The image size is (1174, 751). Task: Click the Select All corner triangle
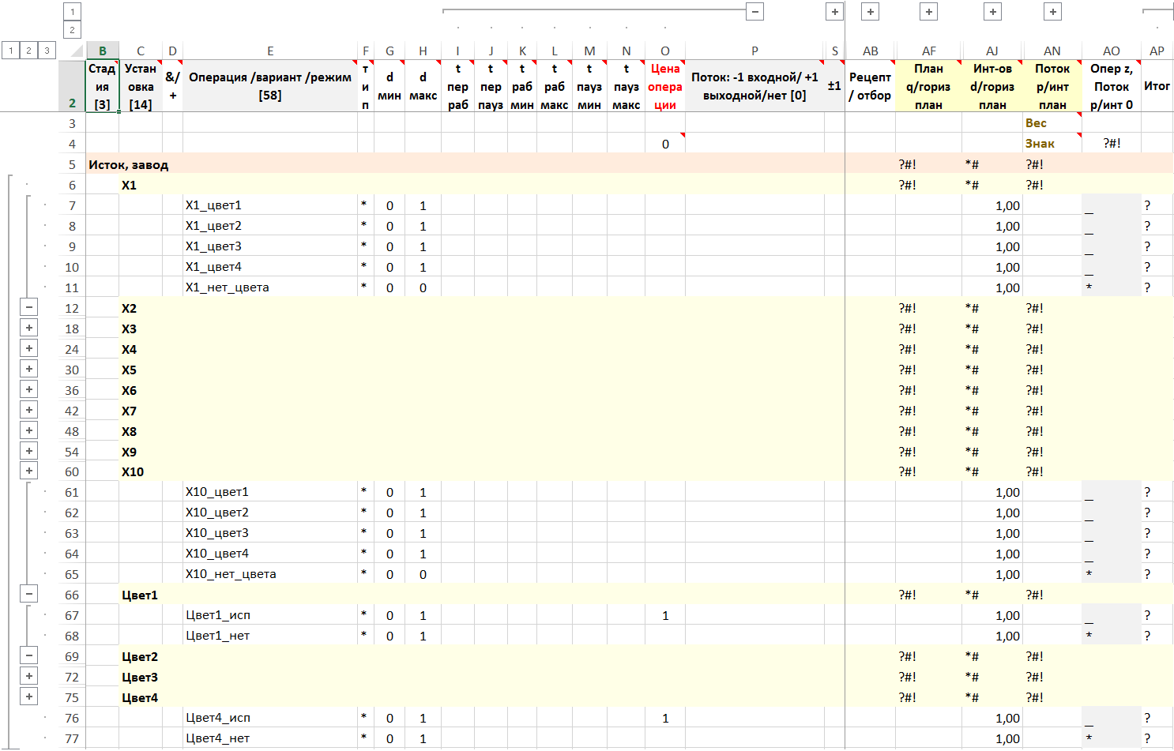76,51
